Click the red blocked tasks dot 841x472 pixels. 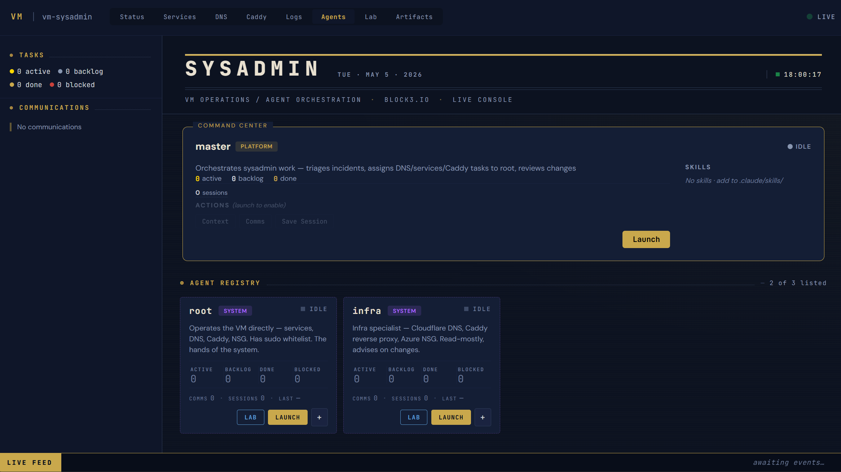click(x=52, y=85)
